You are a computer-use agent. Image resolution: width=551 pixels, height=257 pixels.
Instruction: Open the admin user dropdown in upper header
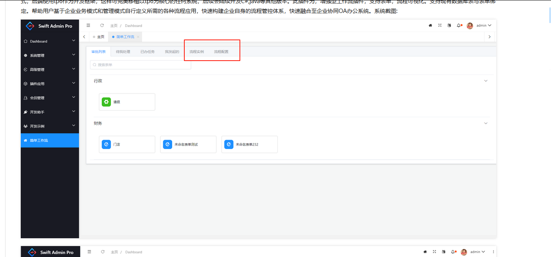[x=483, y=25]
